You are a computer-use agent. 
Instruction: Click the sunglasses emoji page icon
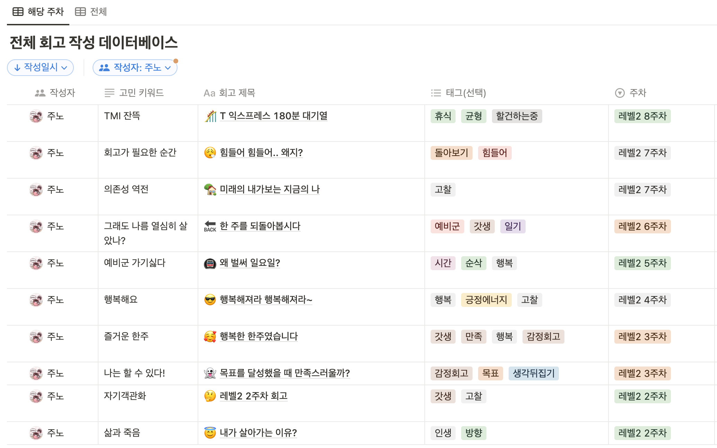[210, 300]
